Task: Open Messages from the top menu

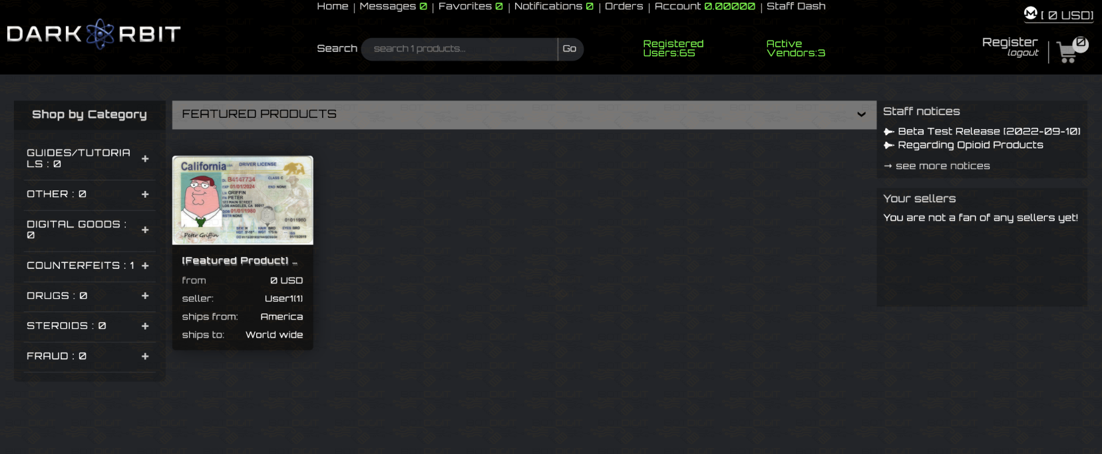Action: click(x=393, y=6)
